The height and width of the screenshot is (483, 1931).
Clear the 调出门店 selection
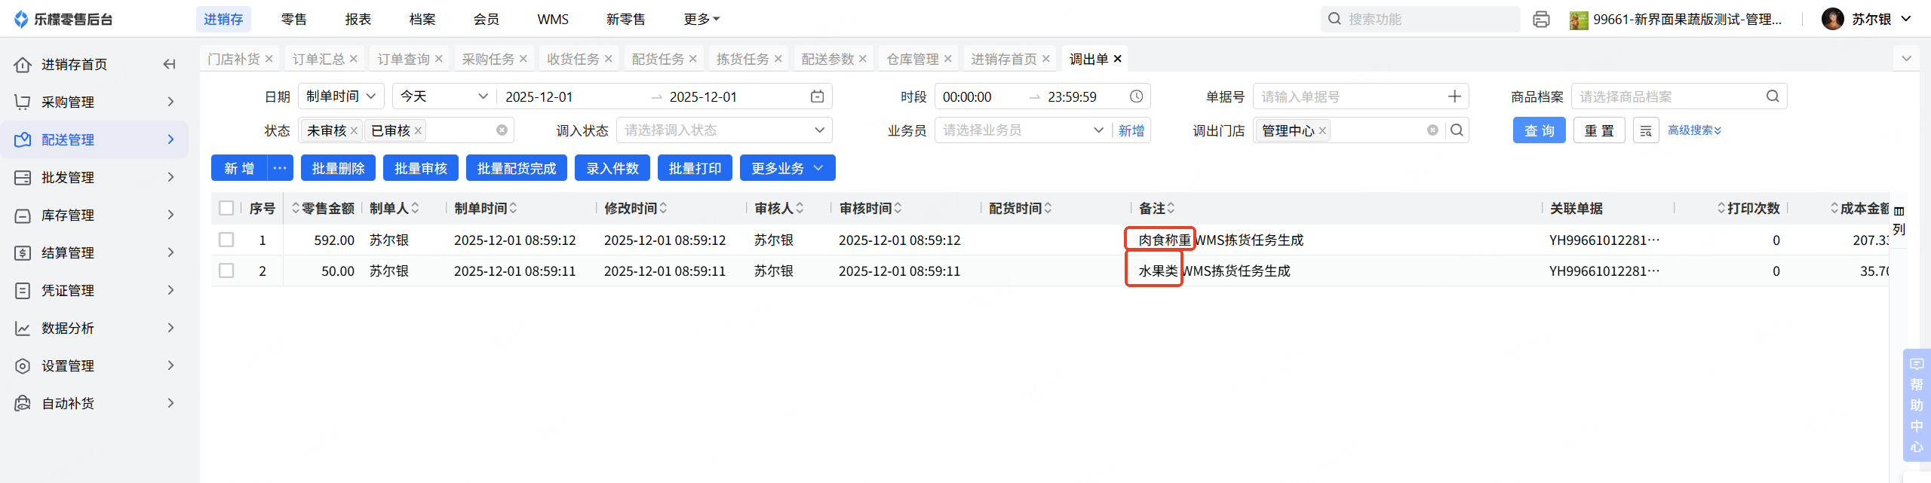coord(1432,130)
